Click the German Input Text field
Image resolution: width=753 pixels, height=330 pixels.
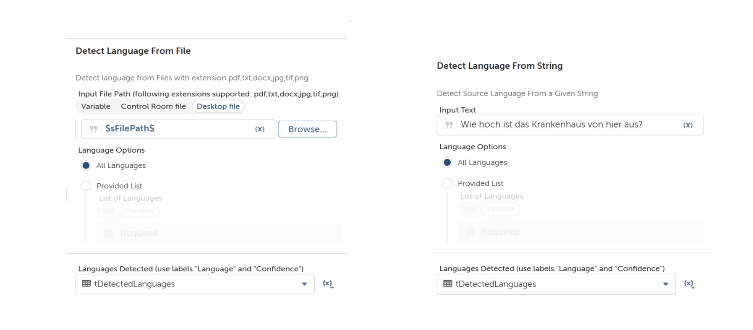pos(562,125)
